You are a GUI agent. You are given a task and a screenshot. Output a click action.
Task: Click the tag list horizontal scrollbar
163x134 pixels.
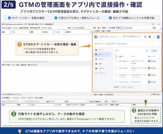tap(25, 61)
